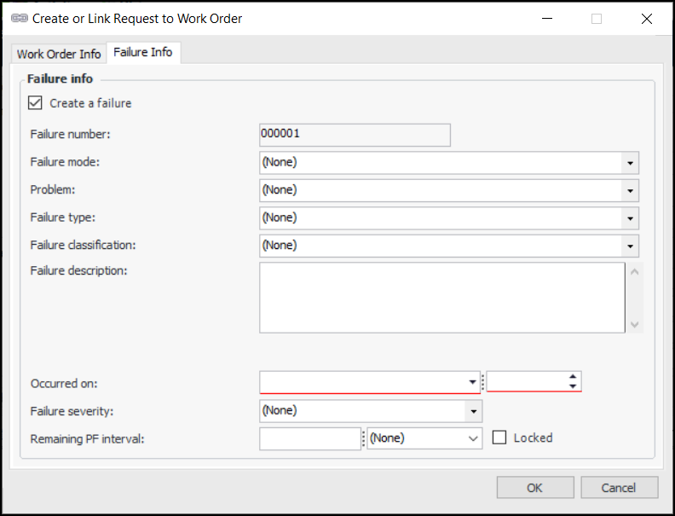Open the Failure severity dropdown
675x516 pixels.
(x=473, y=411)
